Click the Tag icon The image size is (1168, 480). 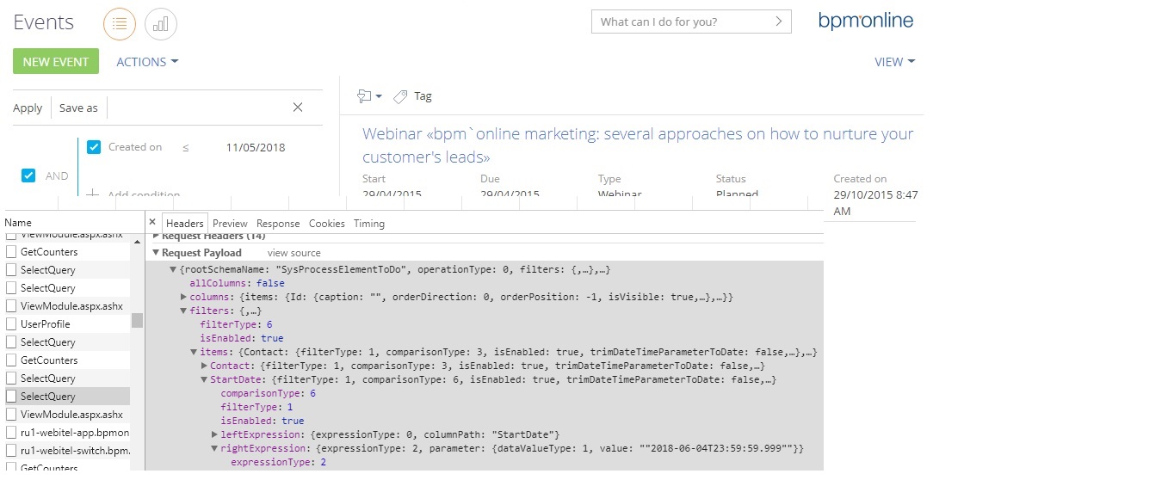pos(400,96)
